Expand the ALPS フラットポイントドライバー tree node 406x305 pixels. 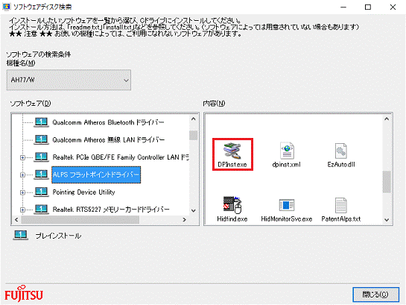point(22,174)
